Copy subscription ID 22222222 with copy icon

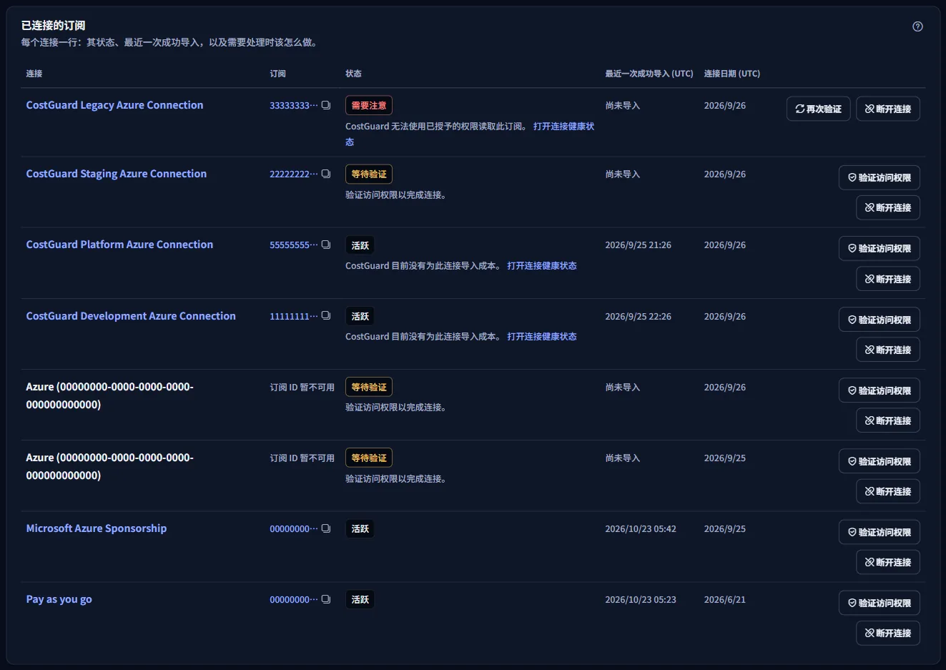[x=326, y=174]
